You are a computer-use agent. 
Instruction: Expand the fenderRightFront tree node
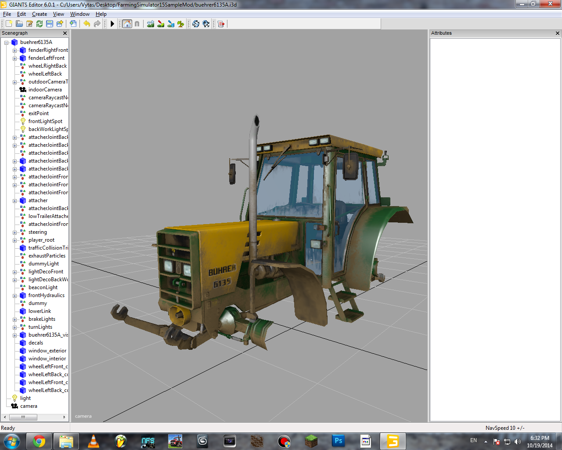[14, 51]
